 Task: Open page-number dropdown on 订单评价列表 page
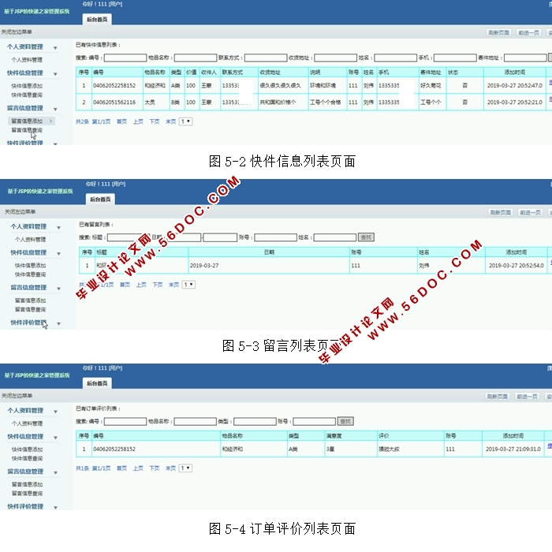[185, 468]
